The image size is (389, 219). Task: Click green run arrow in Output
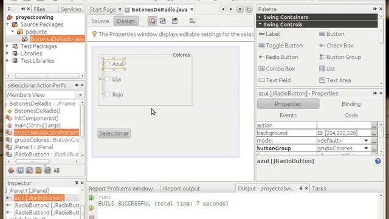[x=92, y=198]
